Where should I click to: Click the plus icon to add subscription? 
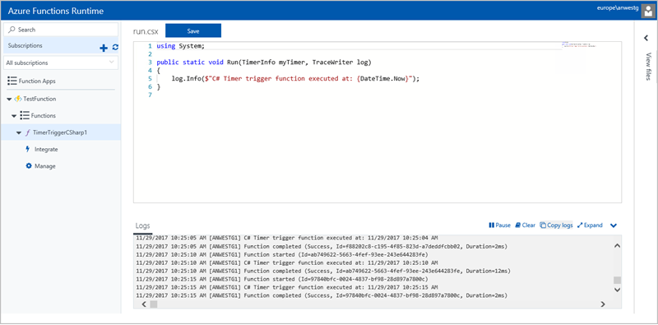[x=104, y=49]
